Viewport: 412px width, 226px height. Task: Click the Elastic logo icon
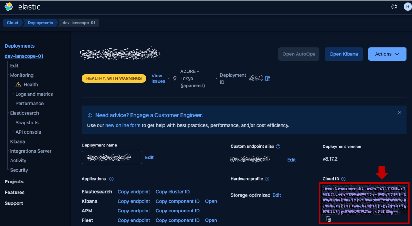9,6
